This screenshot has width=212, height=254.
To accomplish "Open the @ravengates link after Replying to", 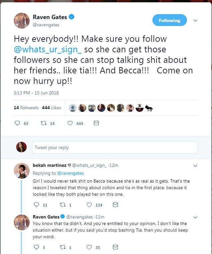I will point(71,173).
